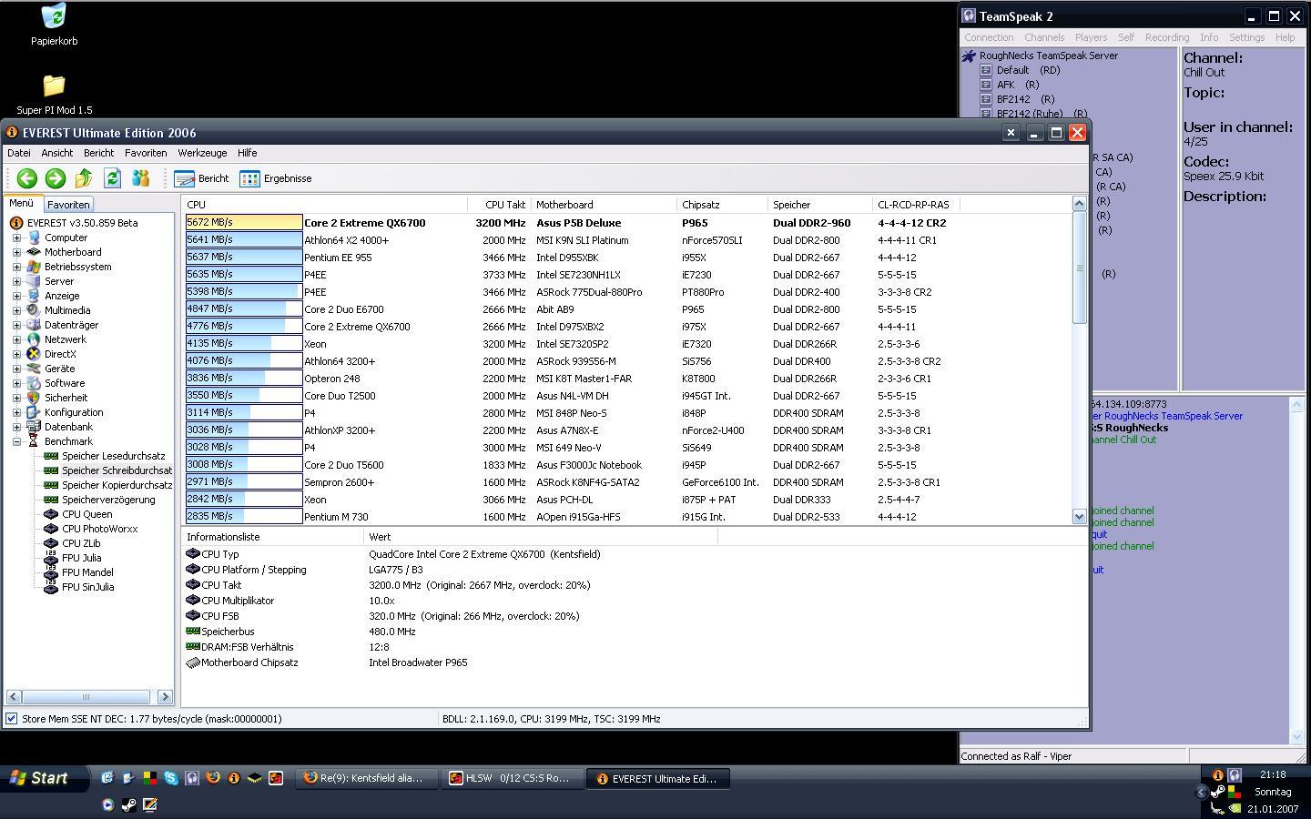The height and width of the screenshot is (819, 1311).
Task: Switch to the Menü tab
Action: (x=21, y=203)
